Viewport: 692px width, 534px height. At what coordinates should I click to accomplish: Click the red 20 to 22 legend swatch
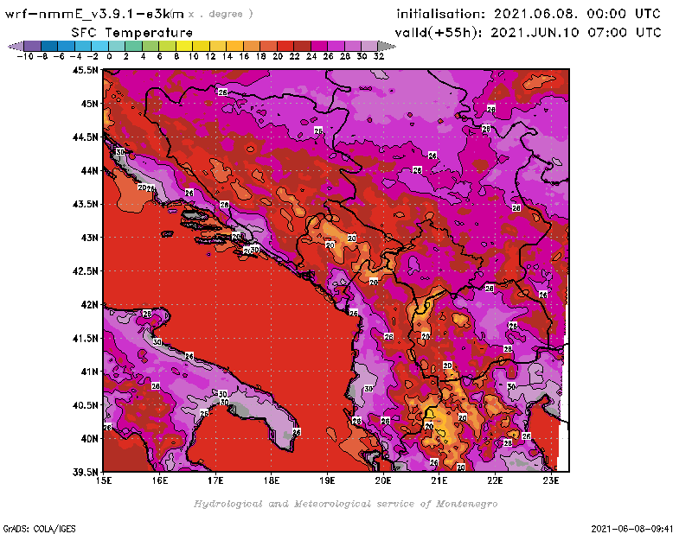(x=285, y=46)
